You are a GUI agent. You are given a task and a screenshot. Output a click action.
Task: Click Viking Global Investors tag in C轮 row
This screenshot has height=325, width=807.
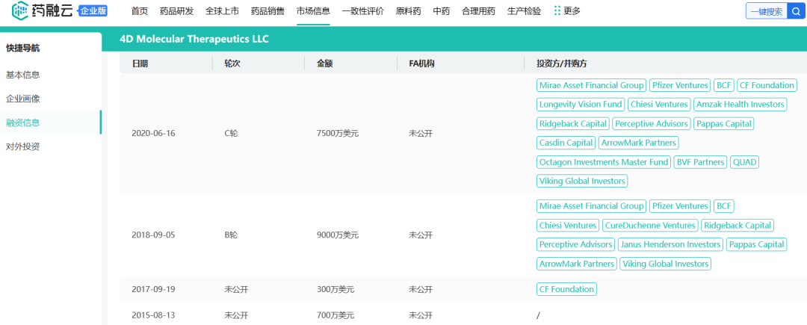pos(582,181)
